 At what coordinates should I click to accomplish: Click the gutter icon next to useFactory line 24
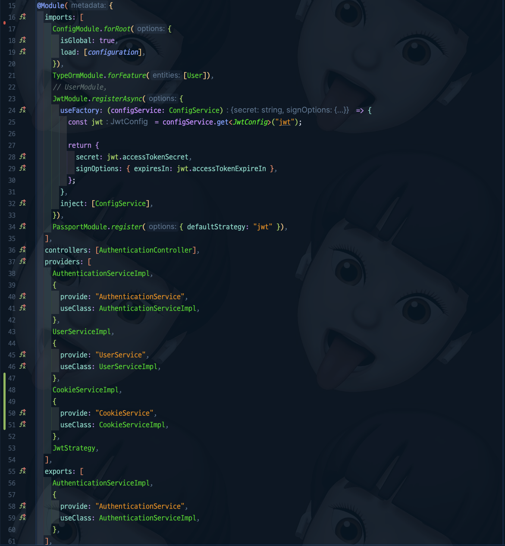(23, 110)
